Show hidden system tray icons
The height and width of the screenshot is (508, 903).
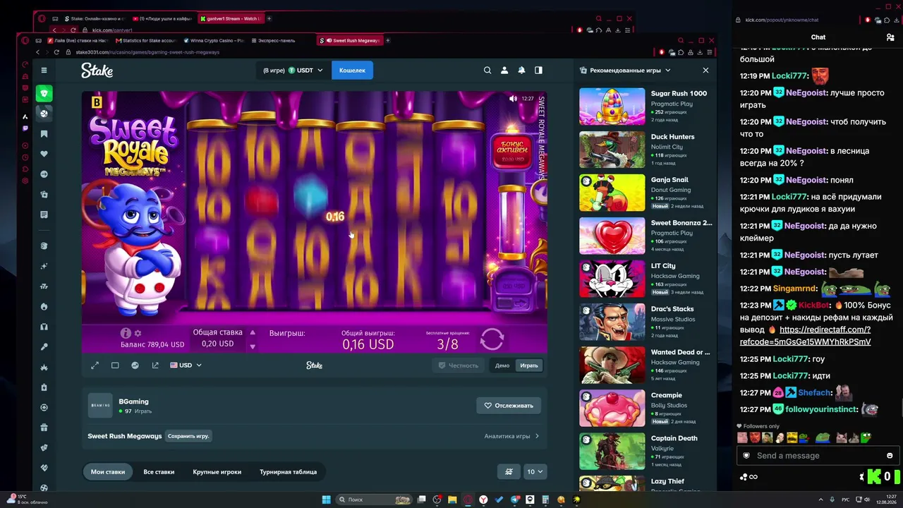(820, 500)
